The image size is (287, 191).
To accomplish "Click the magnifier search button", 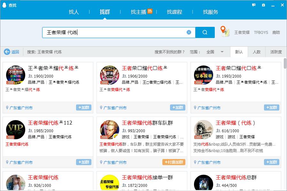I will click(x=205, y=32).
